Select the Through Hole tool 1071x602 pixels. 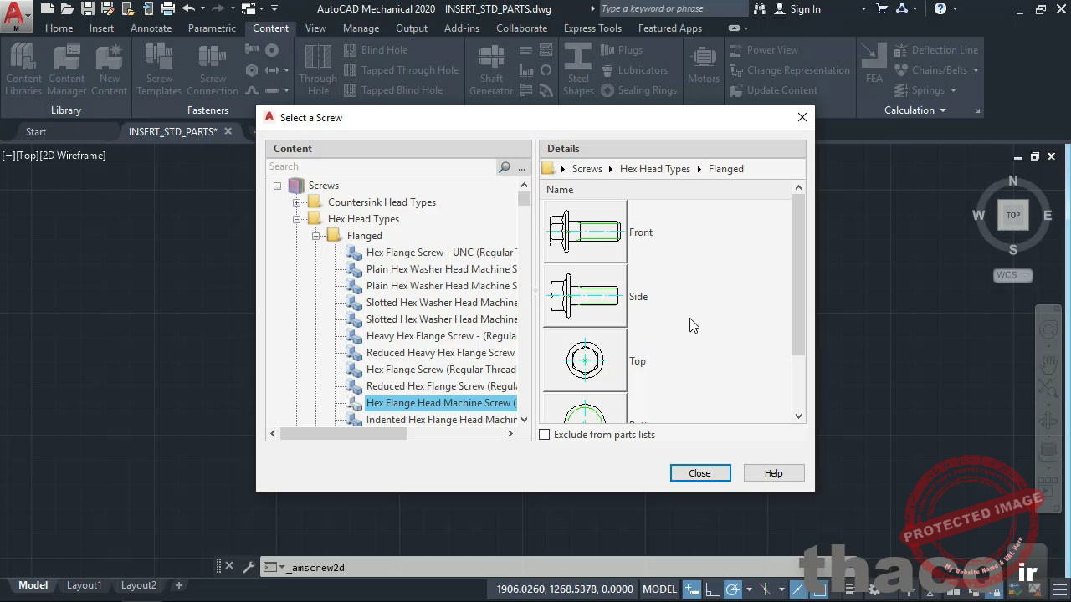(x=318, y=69)
